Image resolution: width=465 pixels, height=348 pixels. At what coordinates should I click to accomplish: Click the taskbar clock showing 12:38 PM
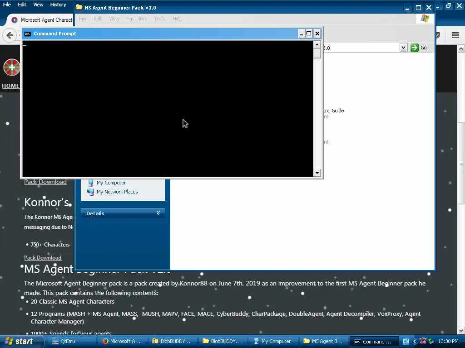tap(448, 341)
